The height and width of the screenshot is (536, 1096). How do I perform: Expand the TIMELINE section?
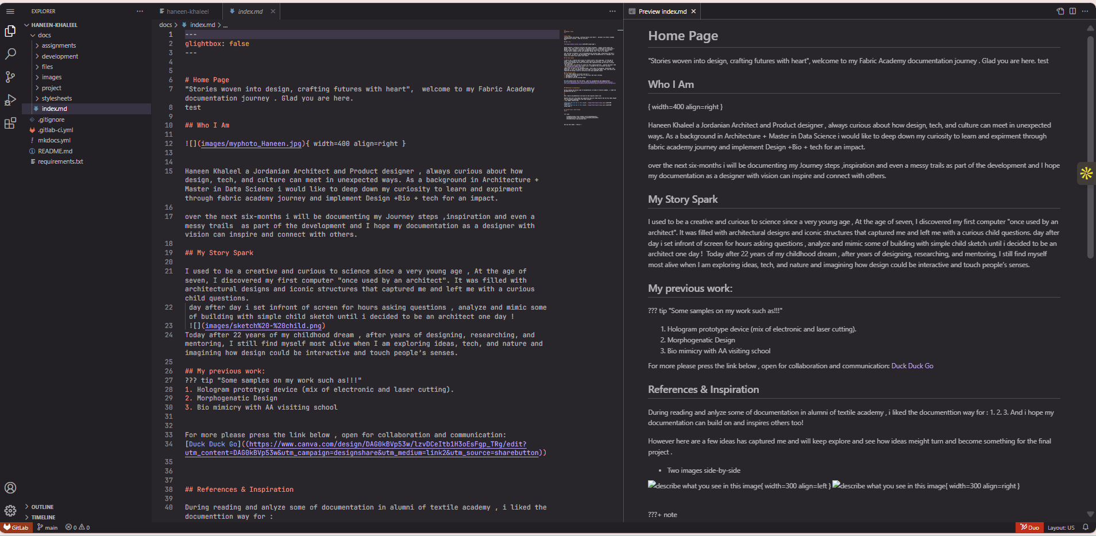point(43,517)
